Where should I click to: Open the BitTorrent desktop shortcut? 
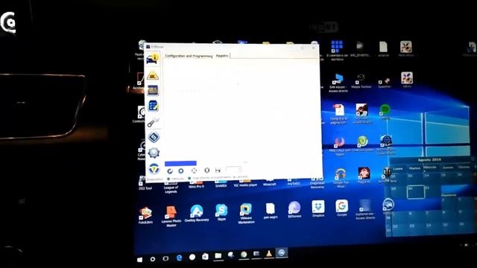coord(294,209)
